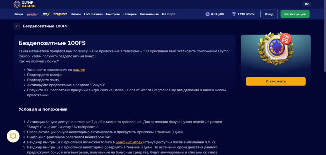Follow the ссылке app install link
This screenshot has height=155, width=326.
79,70
